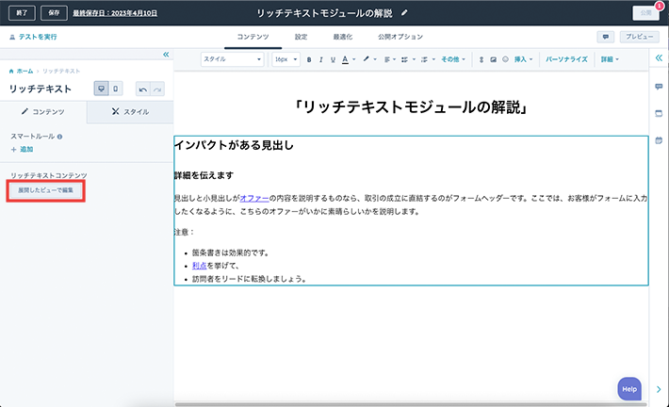
Task: Switch to the コンテンツ top tab
Action: coord(253,37)
